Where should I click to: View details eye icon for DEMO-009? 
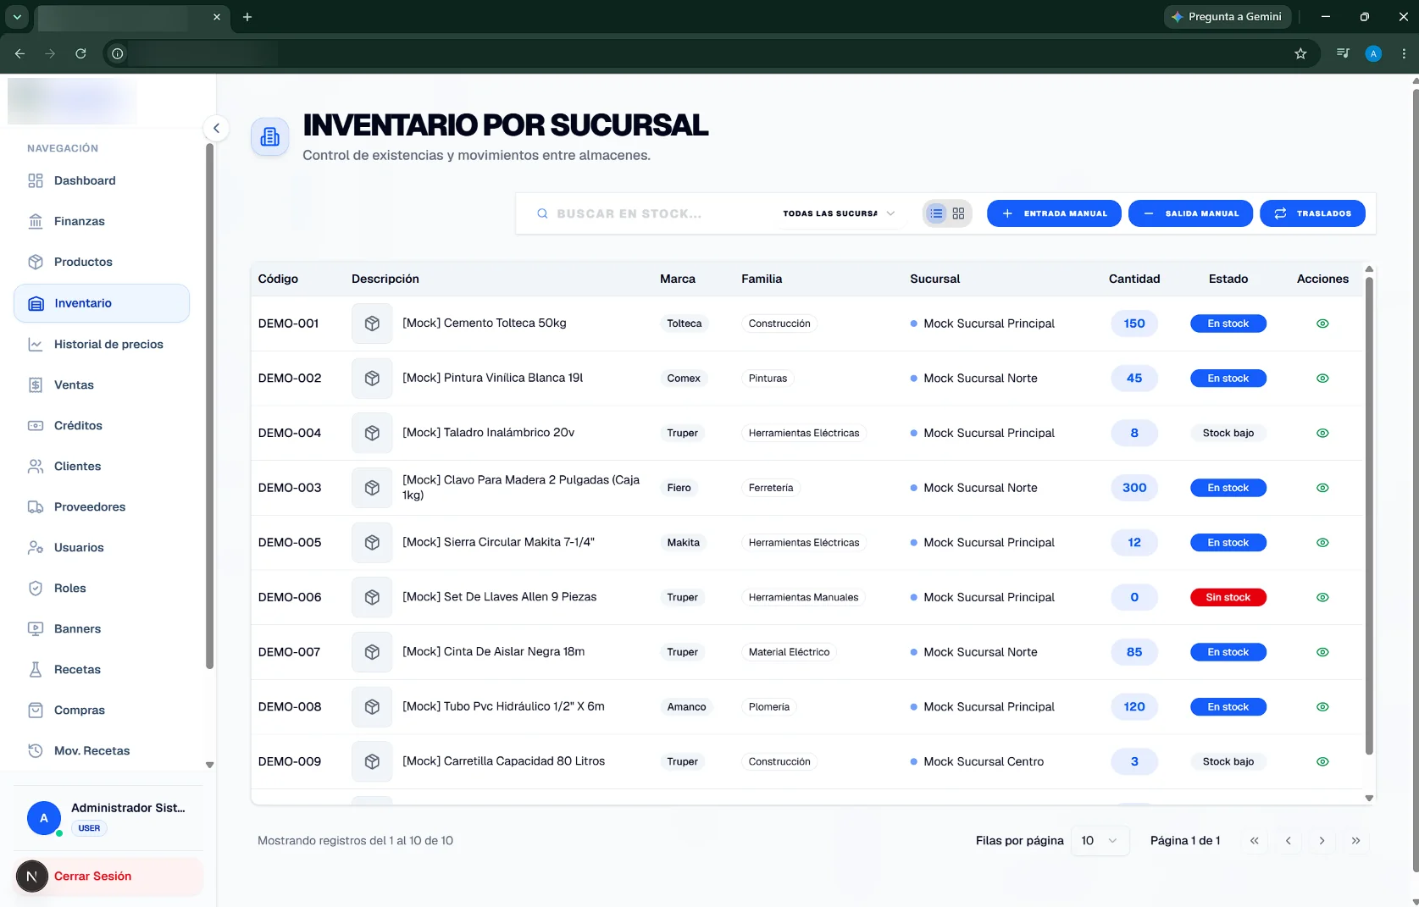[1322, 761]
